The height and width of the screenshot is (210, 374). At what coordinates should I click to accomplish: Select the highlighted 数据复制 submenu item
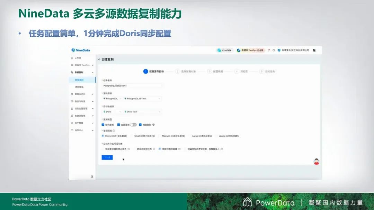click(82, 80)
